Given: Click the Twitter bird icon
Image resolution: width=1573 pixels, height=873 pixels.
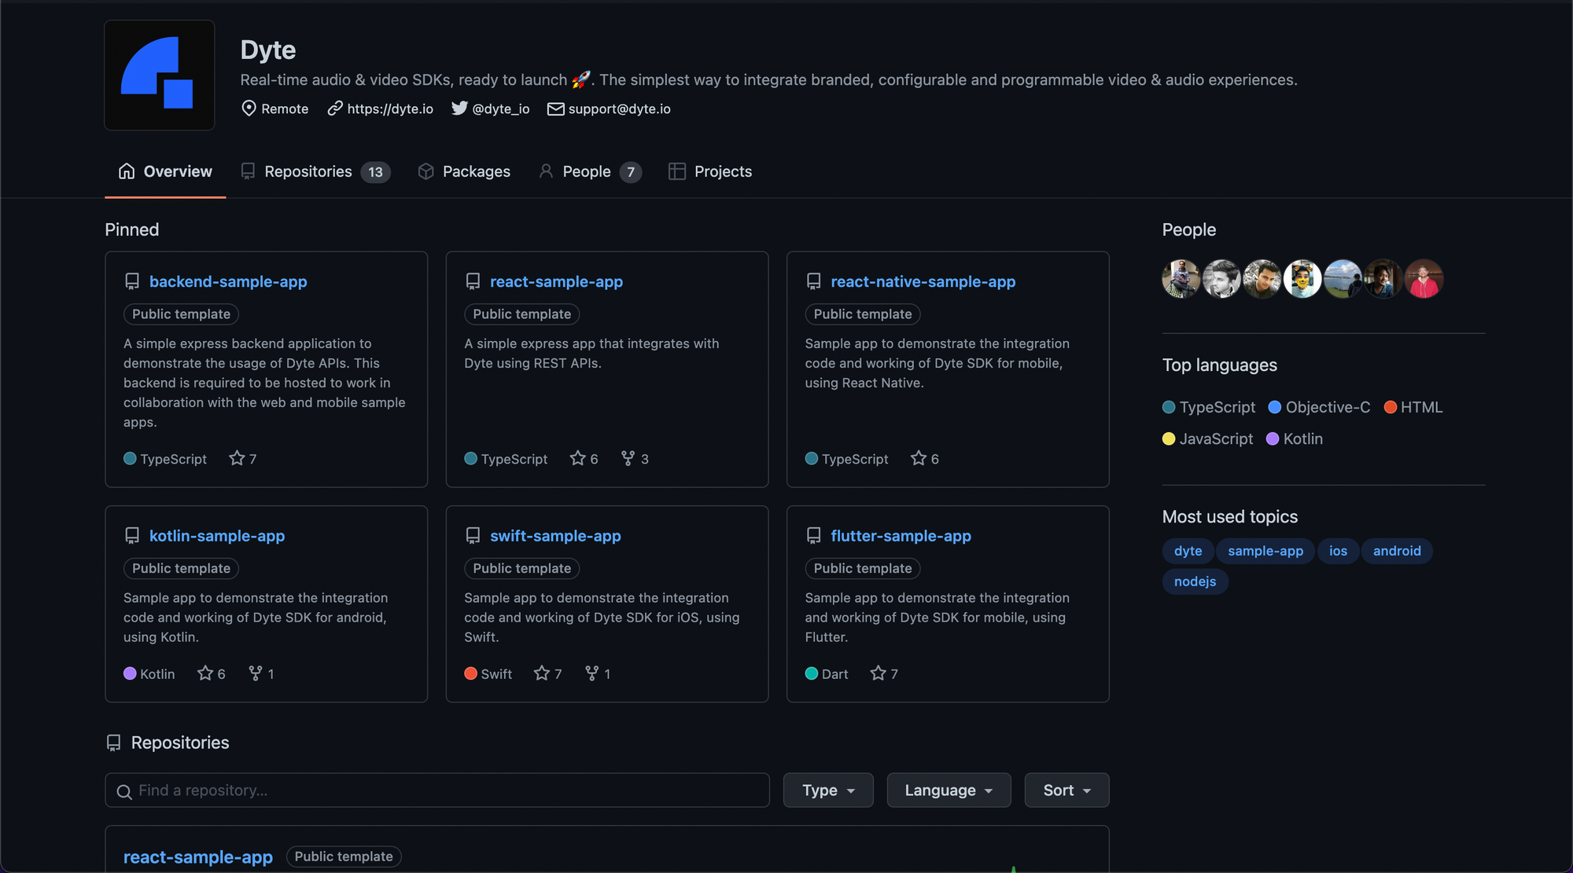Looking at the screenshot, I should 459,108.
